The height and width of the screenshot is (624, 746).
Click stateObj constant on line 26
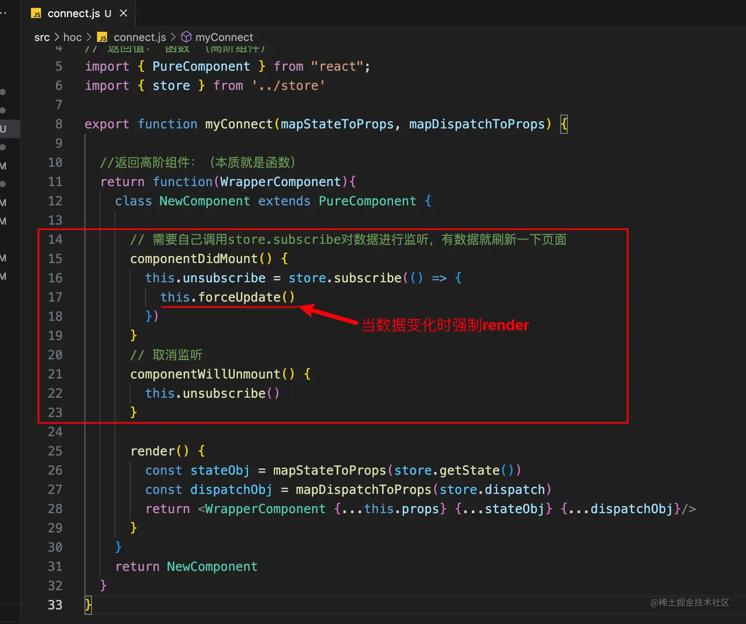point(220,470)
